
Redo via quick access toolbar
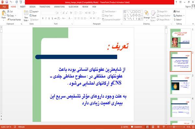[17, 2]
